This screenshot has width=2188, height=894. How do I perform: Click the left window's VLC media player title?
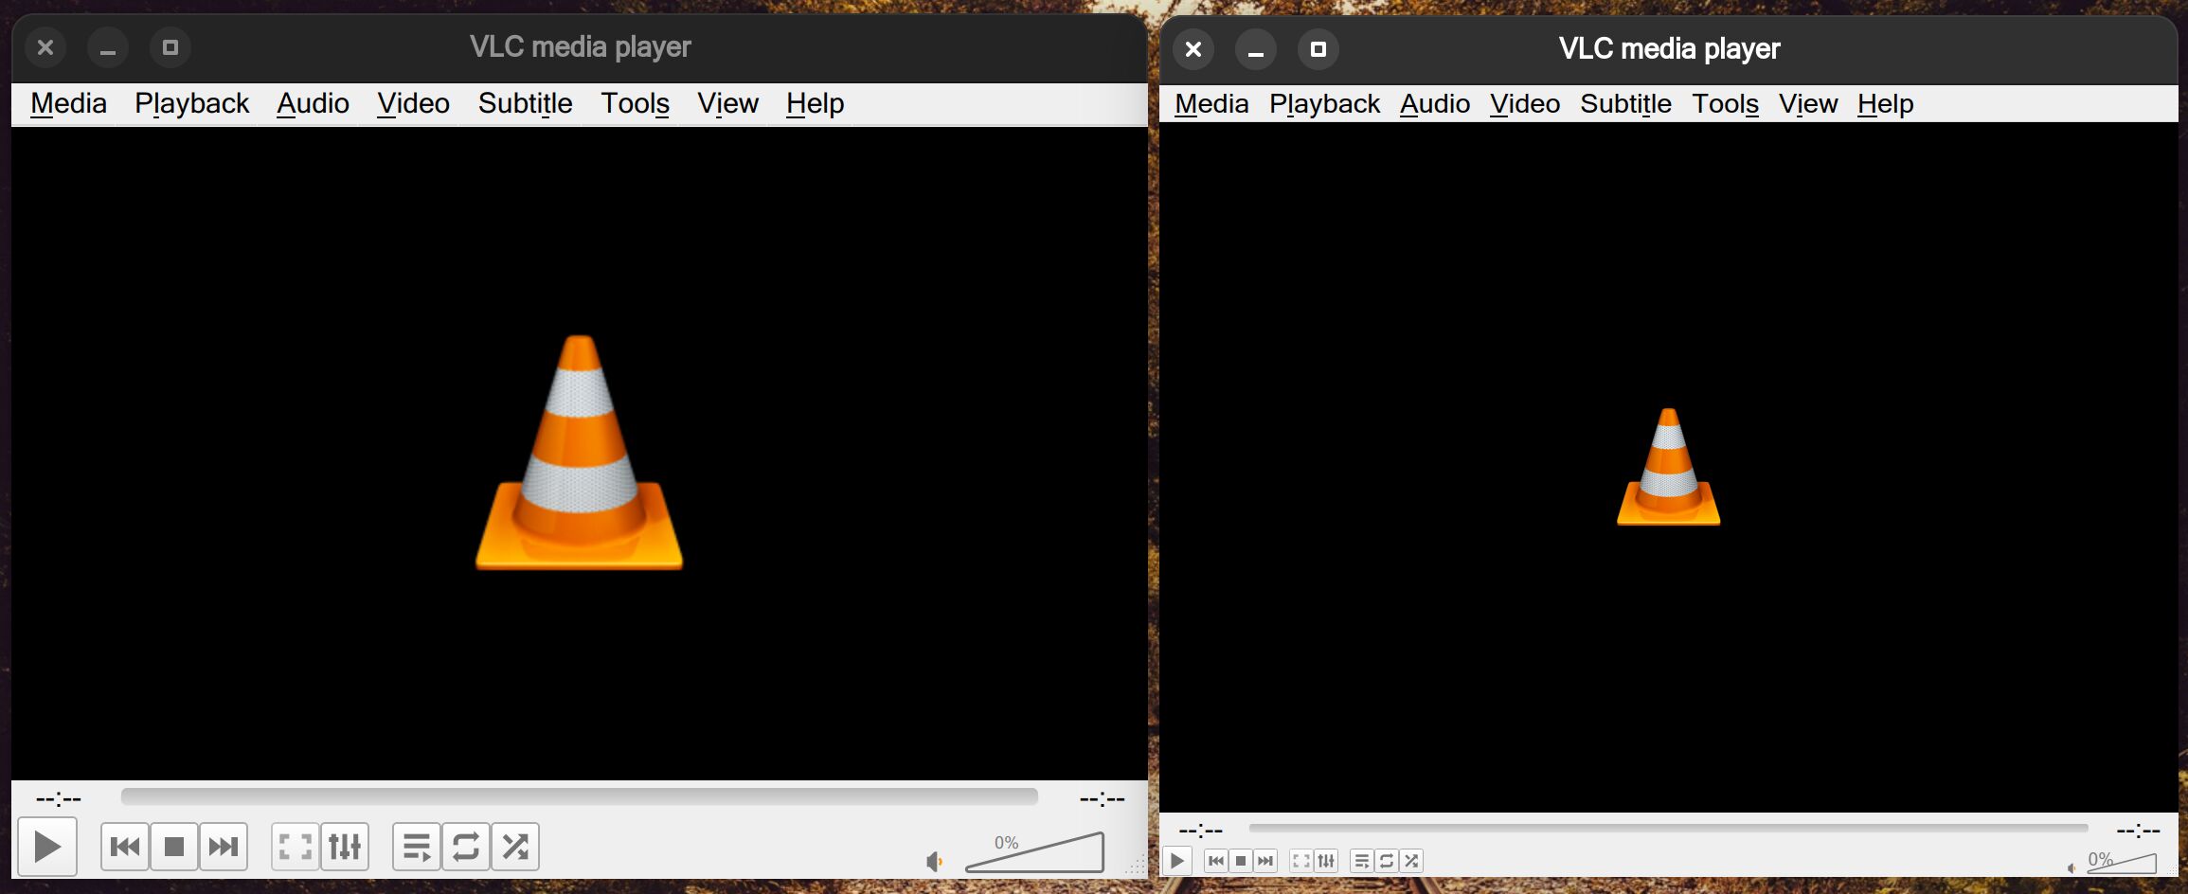tap(580, 47)
